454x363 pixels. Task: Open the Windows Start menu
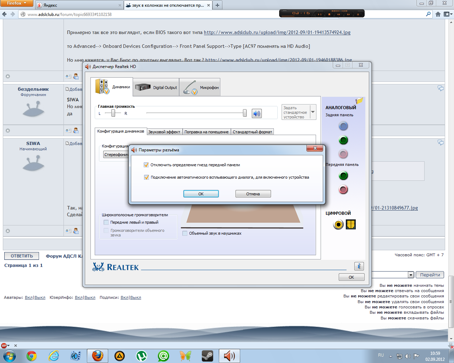coord(10,356)
